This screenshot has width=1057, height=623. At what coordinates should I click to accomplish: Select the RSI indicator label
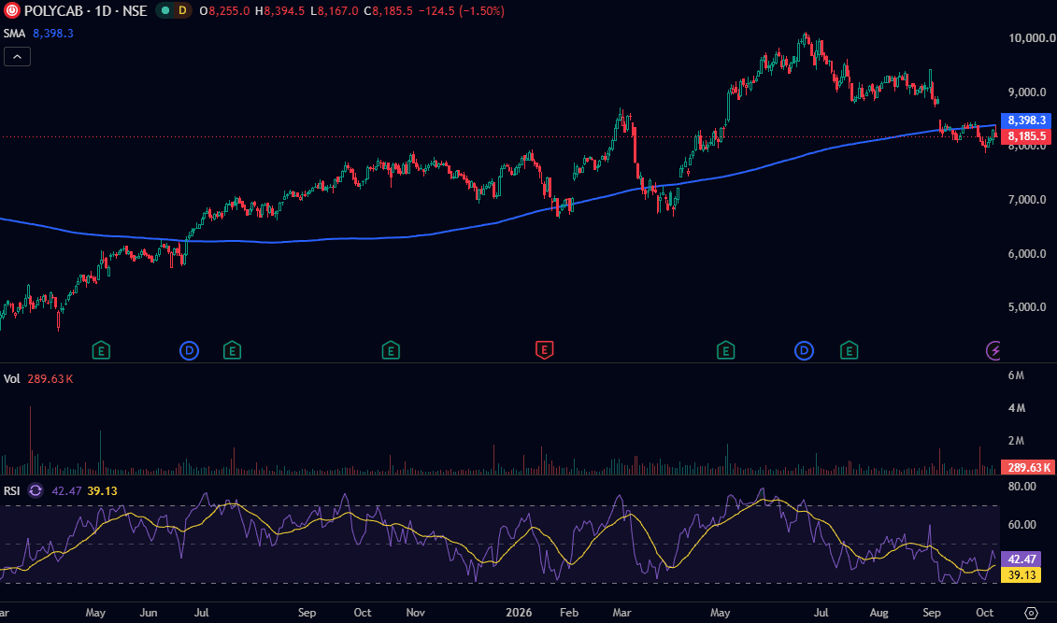(x=11, y=491)
